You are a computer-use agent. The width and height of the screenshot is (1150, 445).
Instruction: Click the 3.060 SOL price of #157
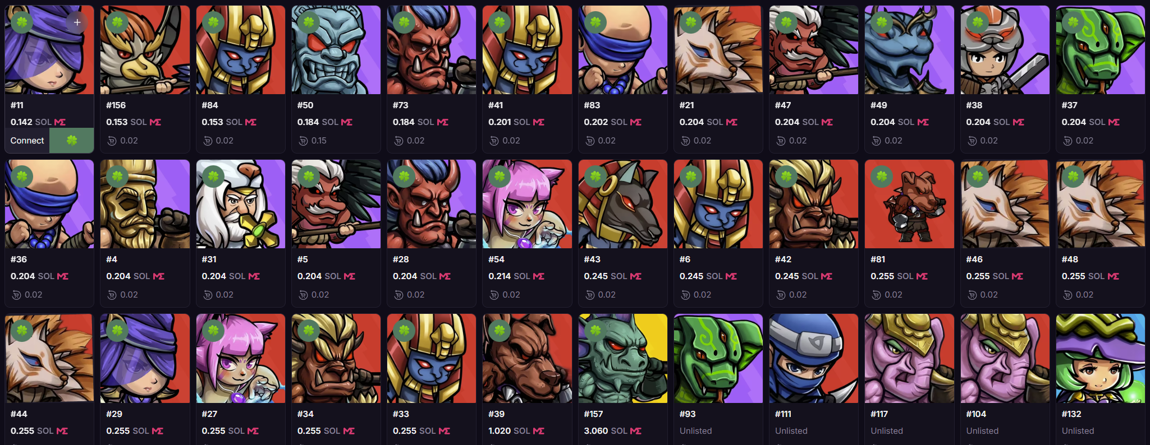tap(606, 431)
